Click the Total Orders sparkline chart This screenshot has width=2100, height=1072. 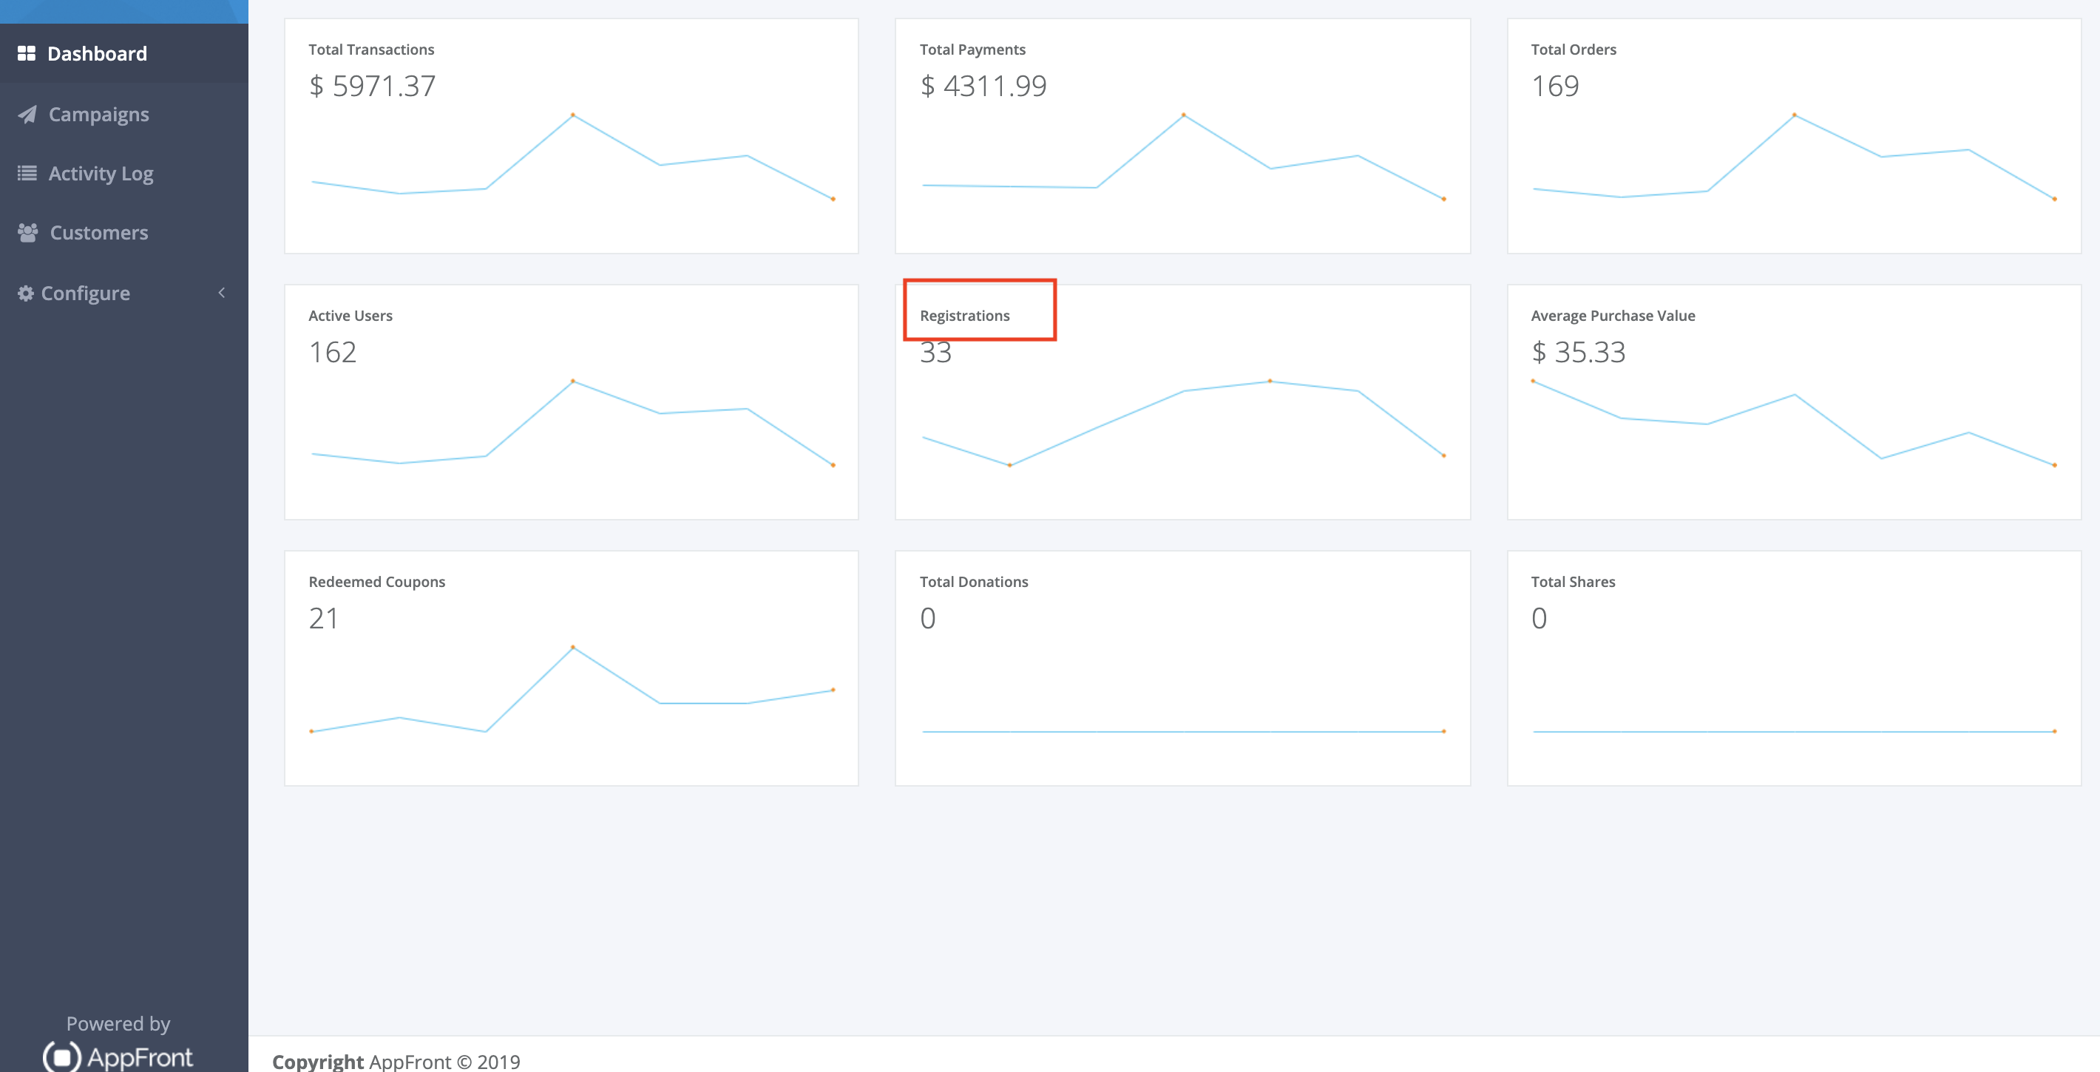(1793, 157)
